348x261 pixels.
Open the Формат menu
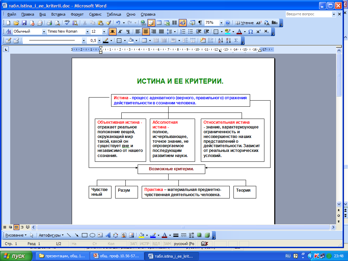click(77, 14)
